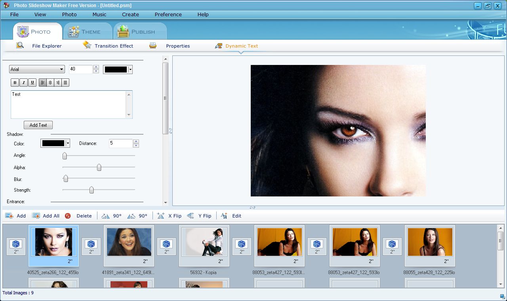Adjust the shadow Strength slider
Viewport: 507px width, 301px height.
(x=91, y=190)
